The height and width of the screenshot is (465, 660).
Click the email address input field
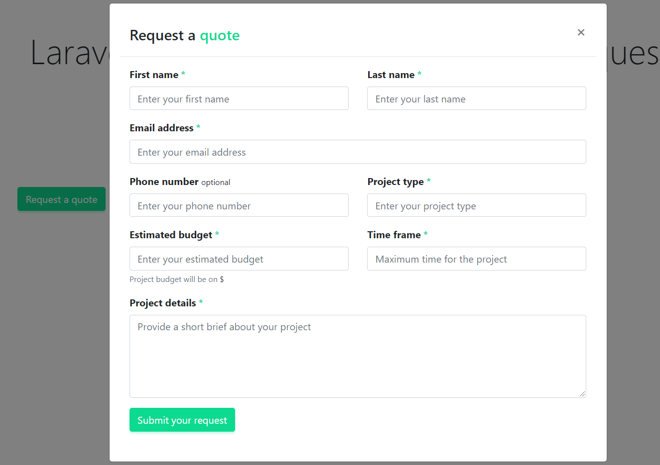point(358,152)
